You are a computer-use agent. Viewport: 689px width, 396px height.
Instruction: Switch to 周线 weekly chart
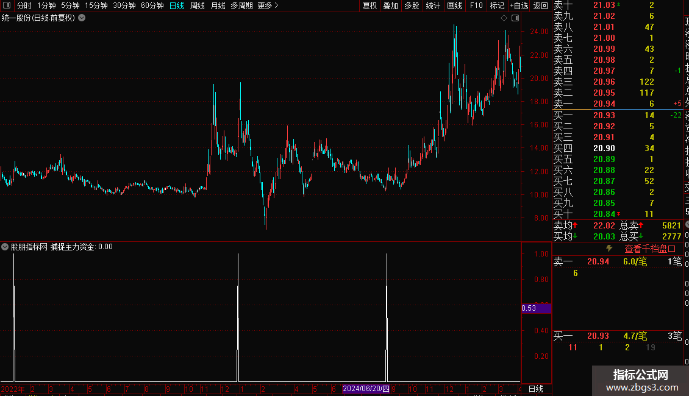tap(198, 5)
